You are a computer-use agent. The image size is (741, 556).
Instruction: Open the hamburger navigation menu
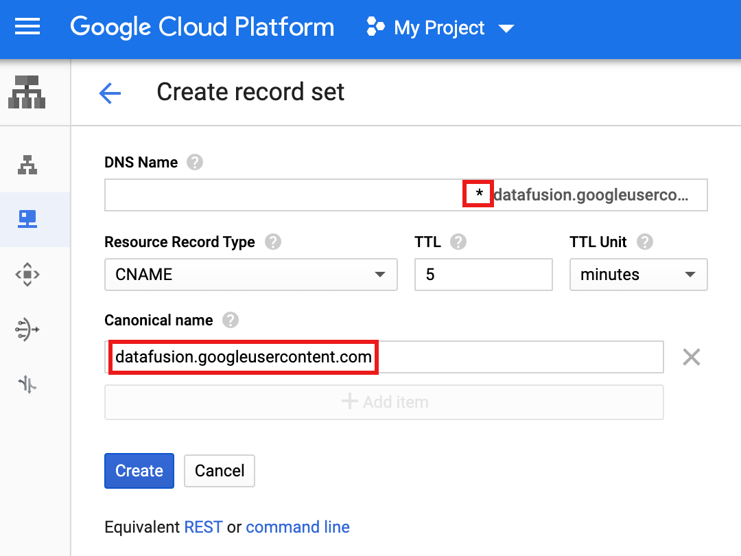click(27, 27)
